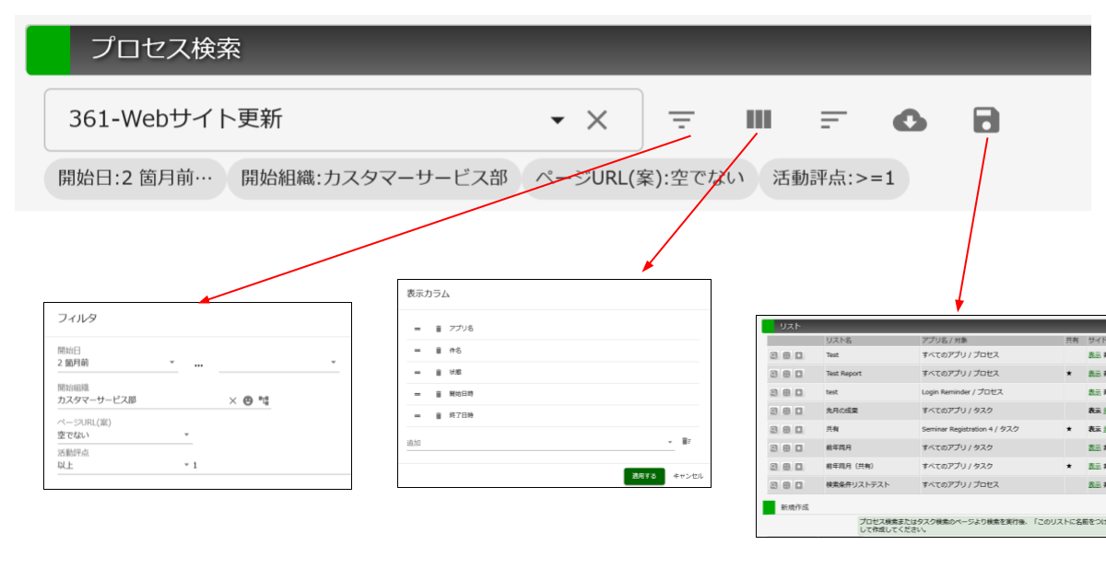This screenshot has width=1106, height=580.
Task: Expand the 空でない condition dropdown
Action: click(187, 435)
